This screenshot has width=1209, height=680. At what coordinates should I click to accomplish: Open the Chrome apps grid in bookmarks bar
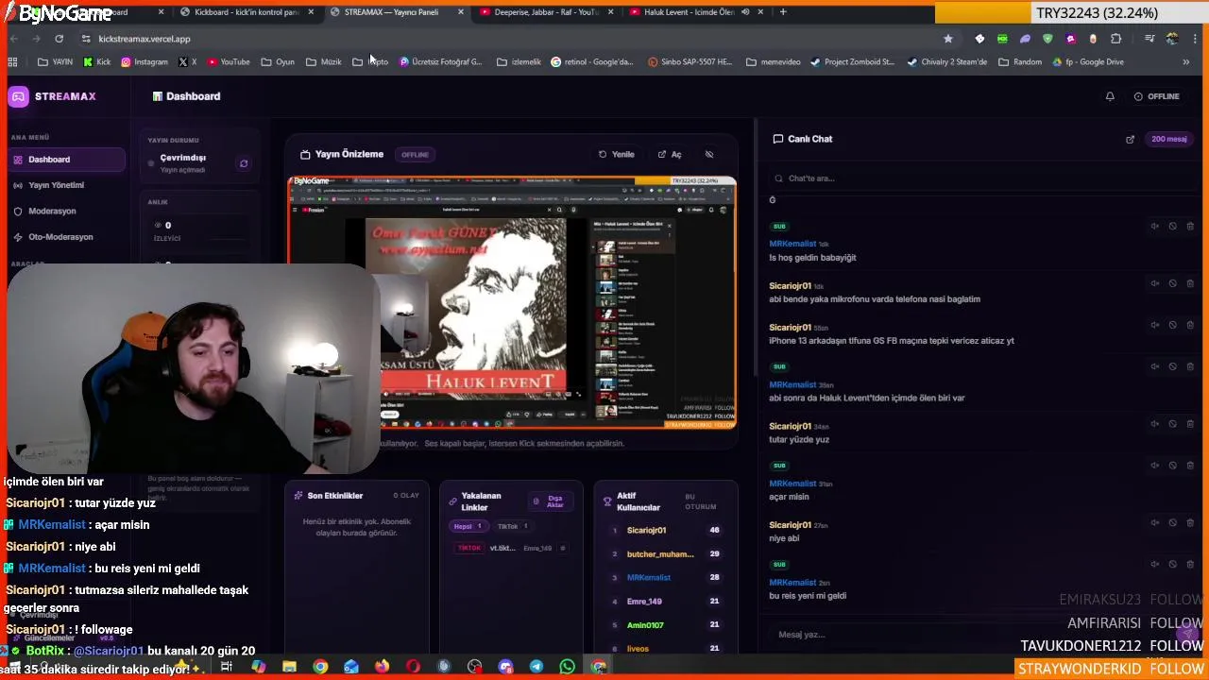[x=12, y=62]
